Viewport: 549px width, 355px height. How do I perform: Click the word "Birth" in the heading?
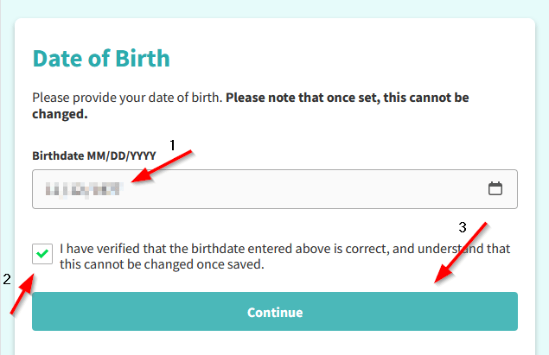pos(143,58)
